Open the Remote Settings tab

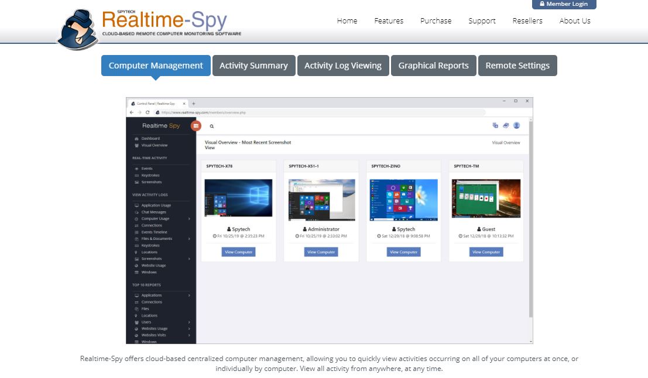[517, 66]
